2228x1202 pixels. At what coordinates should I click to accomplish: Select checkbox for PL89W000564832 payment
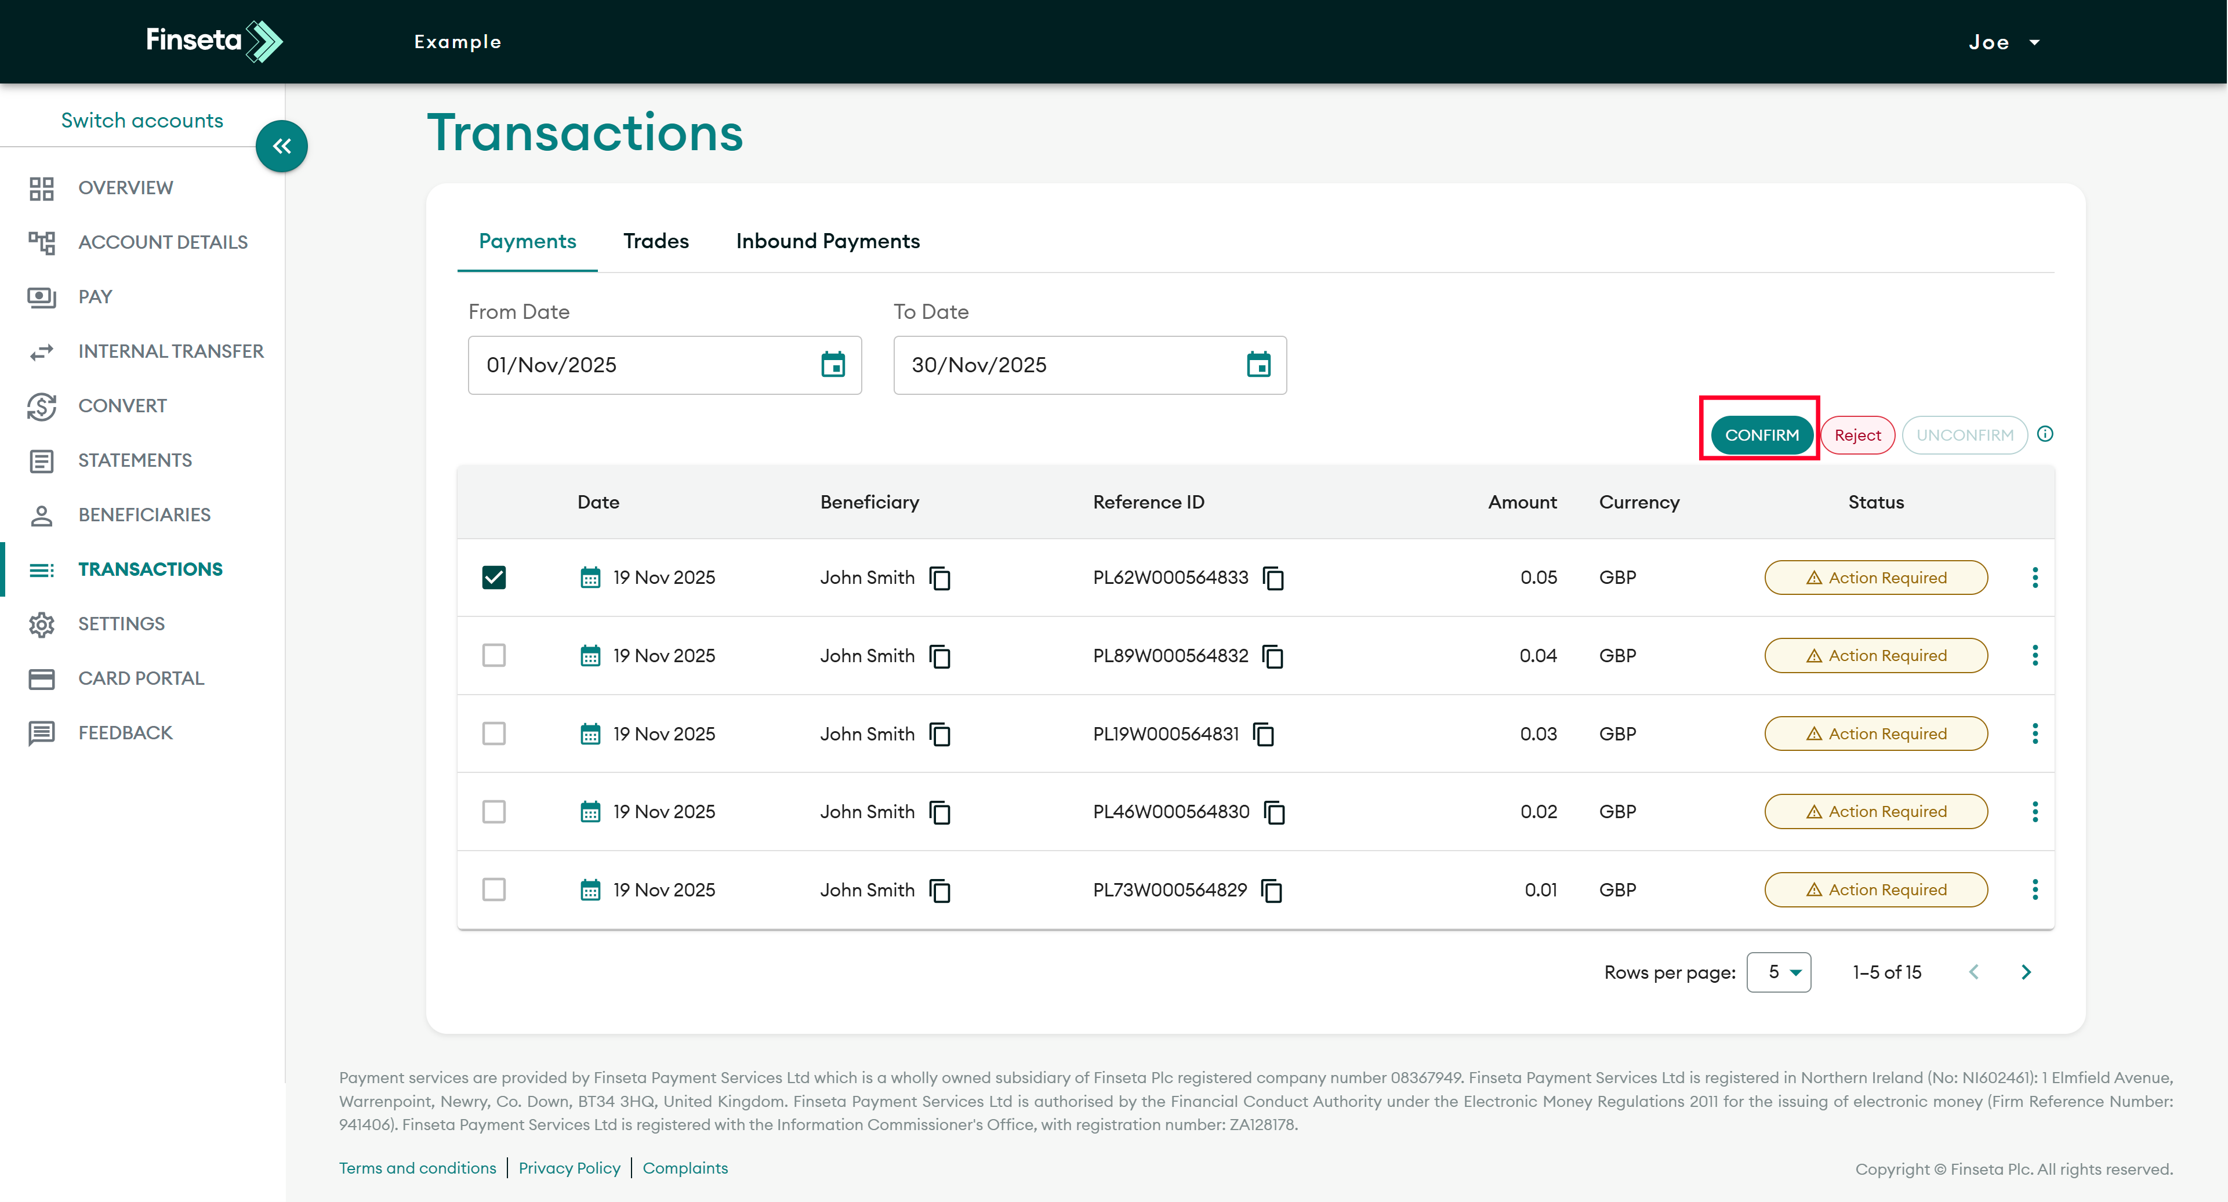click(494, 655)
